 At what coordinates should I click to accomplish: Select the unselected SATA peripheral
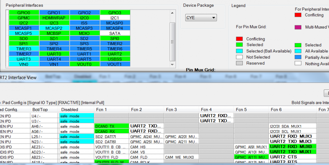click(115, 33)
